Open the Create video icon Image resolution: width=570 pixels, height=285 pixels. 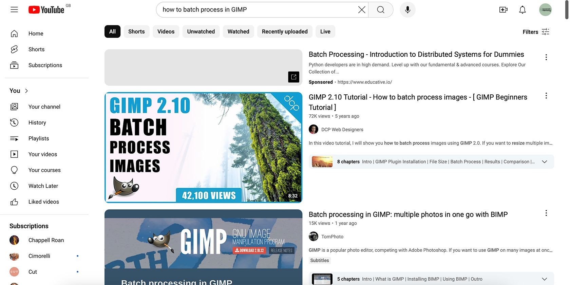pyautogui.click(x=503, y=10)
